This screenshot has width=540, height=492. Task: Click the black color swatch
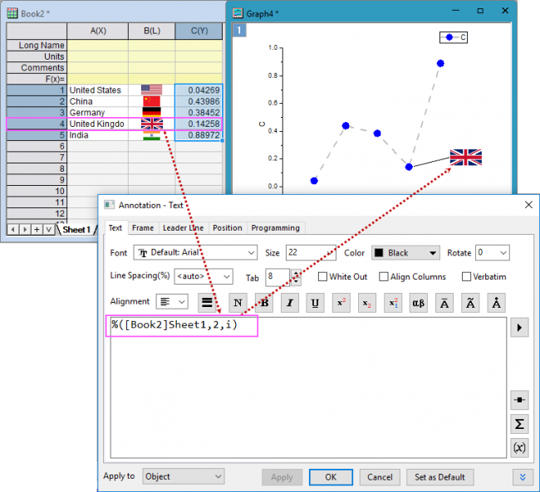tap(379, 253)
